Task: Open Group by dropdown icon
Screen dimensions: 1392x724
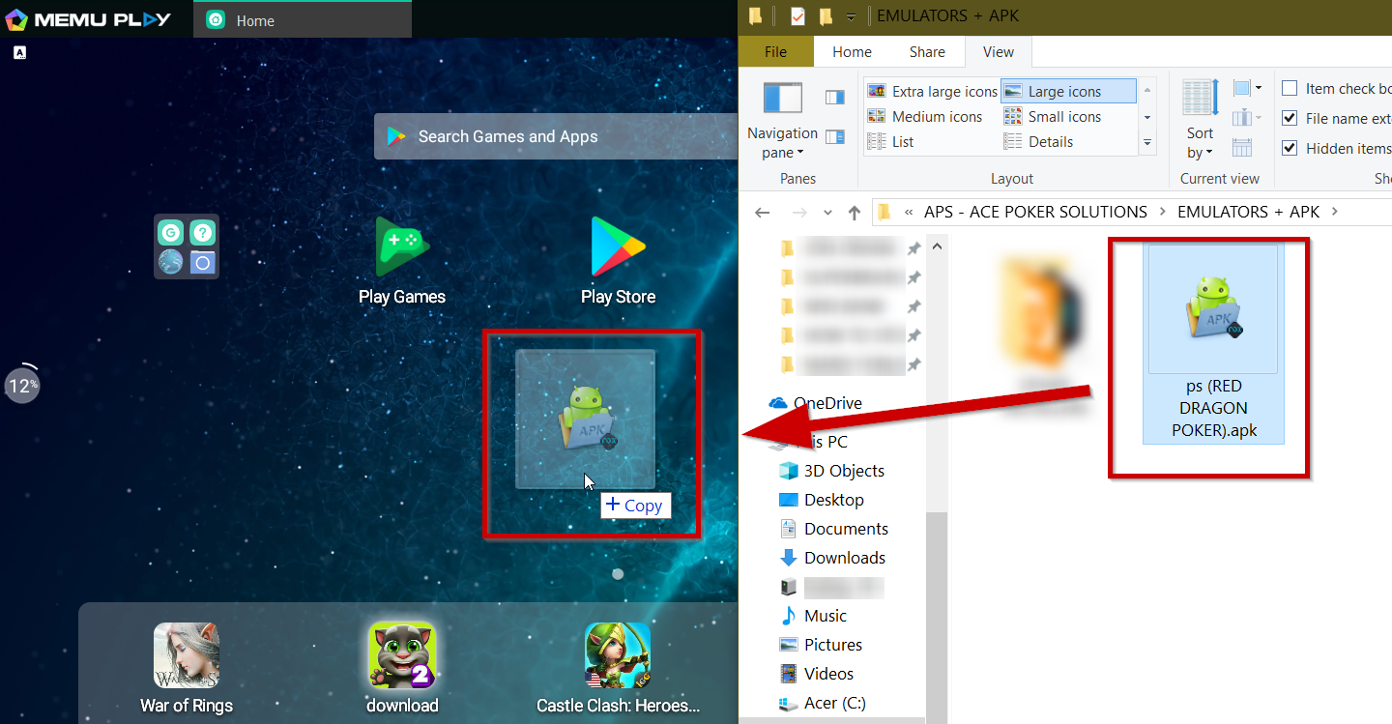Action: click(1247, 89)
